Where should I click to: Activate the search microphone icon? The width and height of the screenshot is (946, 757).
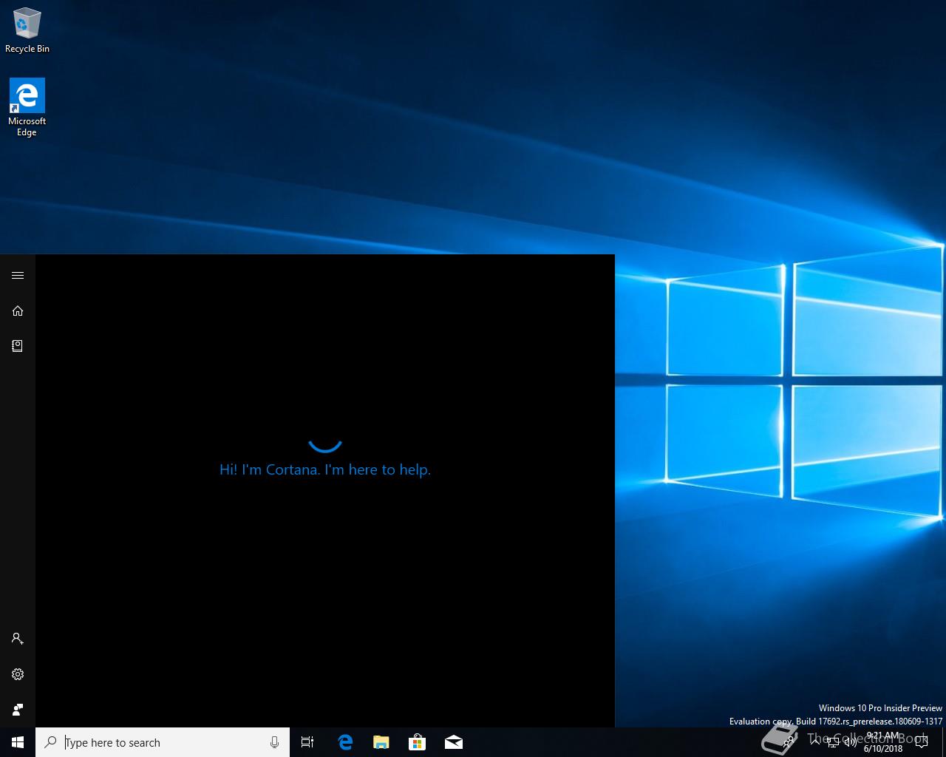coord(274,742)
